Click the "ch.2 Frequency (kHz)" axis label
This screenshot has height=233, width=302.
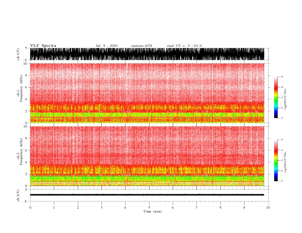coord(20,151)
